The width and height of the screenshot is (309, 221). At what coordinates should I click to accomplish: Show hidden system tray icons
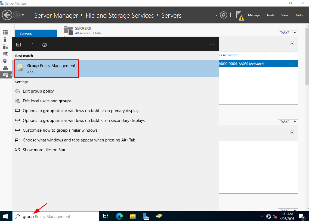262,216
